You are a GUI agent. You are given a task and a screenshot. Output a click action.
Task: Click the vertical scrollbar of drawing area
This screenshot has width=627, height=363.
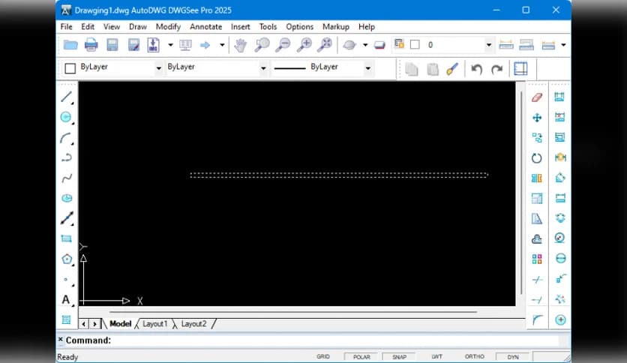click(x=521, y=193)
